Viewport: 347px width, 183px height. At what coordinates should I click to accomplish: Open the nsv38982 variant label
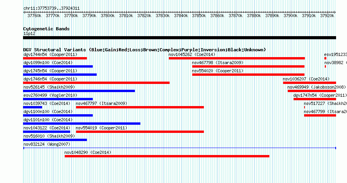coord(335,63)
